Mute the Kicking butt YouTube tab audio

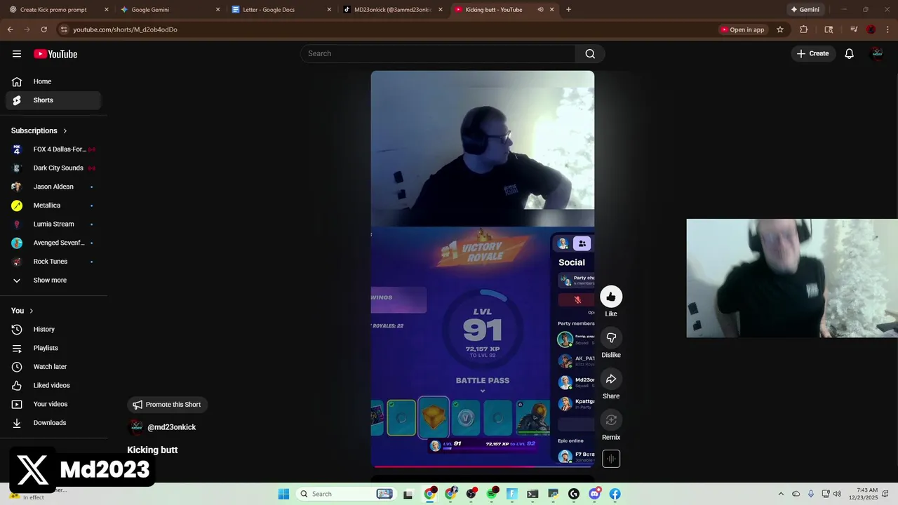541,10
